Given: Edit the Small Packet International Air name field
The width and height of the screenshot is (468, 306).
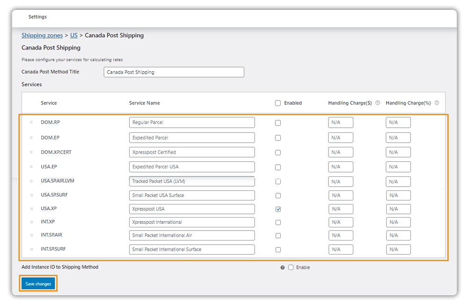Looking at the screenshot, I should pos(192,235).
